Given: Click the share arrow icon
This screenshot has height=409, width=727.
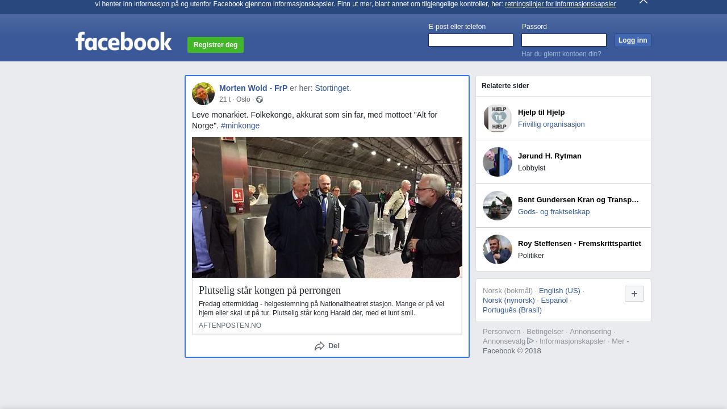Looking at the screenshot, I should 320,346.
